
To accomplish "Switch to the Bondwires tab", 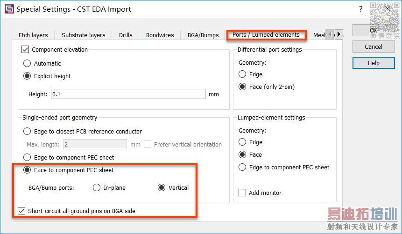I will pos(160,35).
